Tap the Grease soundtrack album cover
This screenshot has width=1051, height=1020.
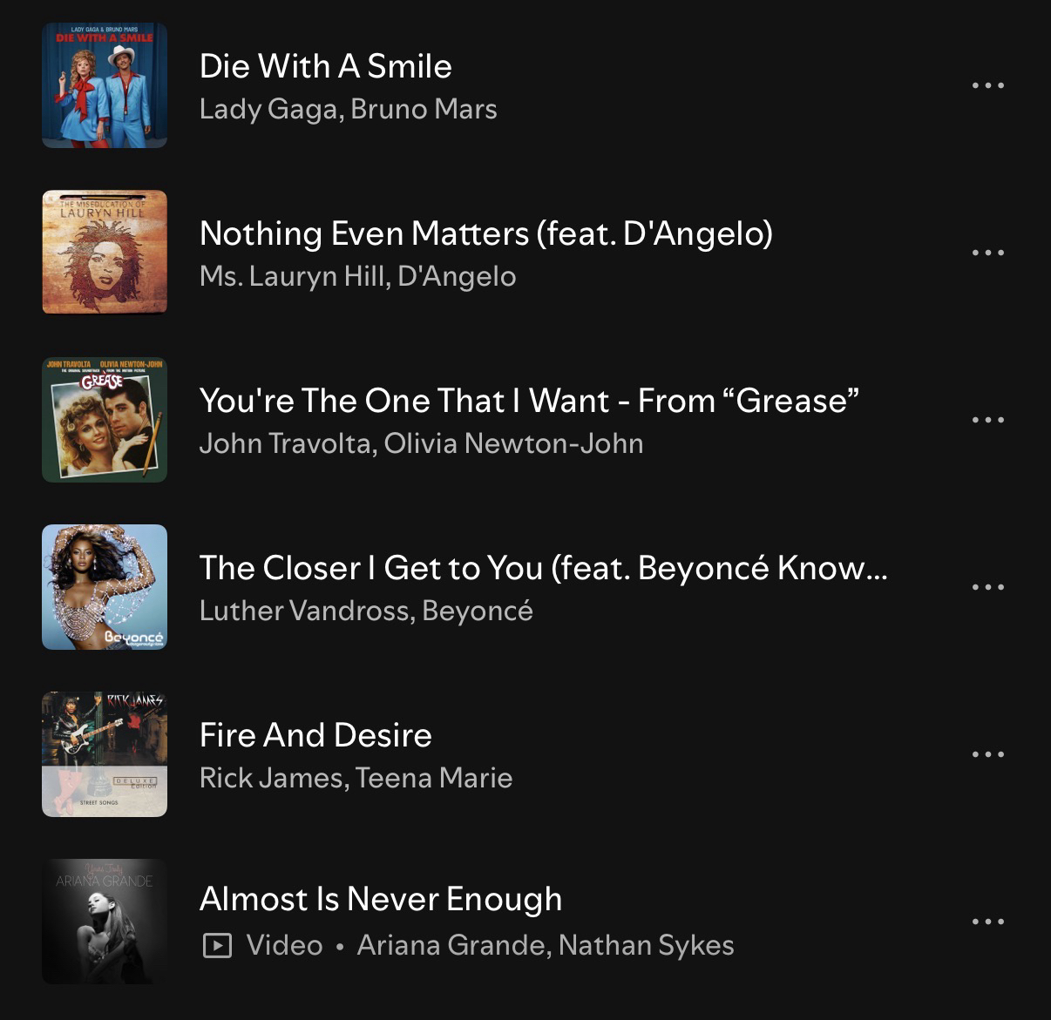tap(105, 420)
